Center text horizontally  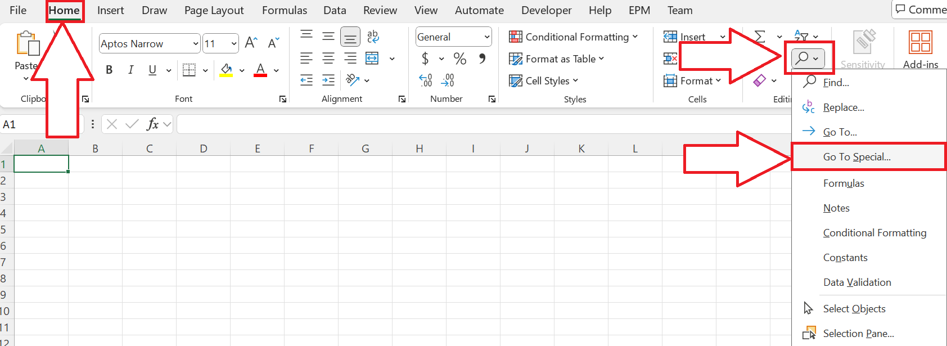click(x=328, y=58)
